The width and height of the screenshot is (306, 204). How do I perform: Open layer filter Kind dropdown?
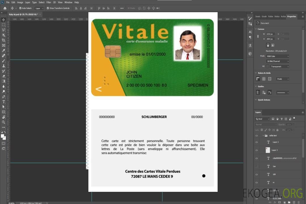(262, 119)
